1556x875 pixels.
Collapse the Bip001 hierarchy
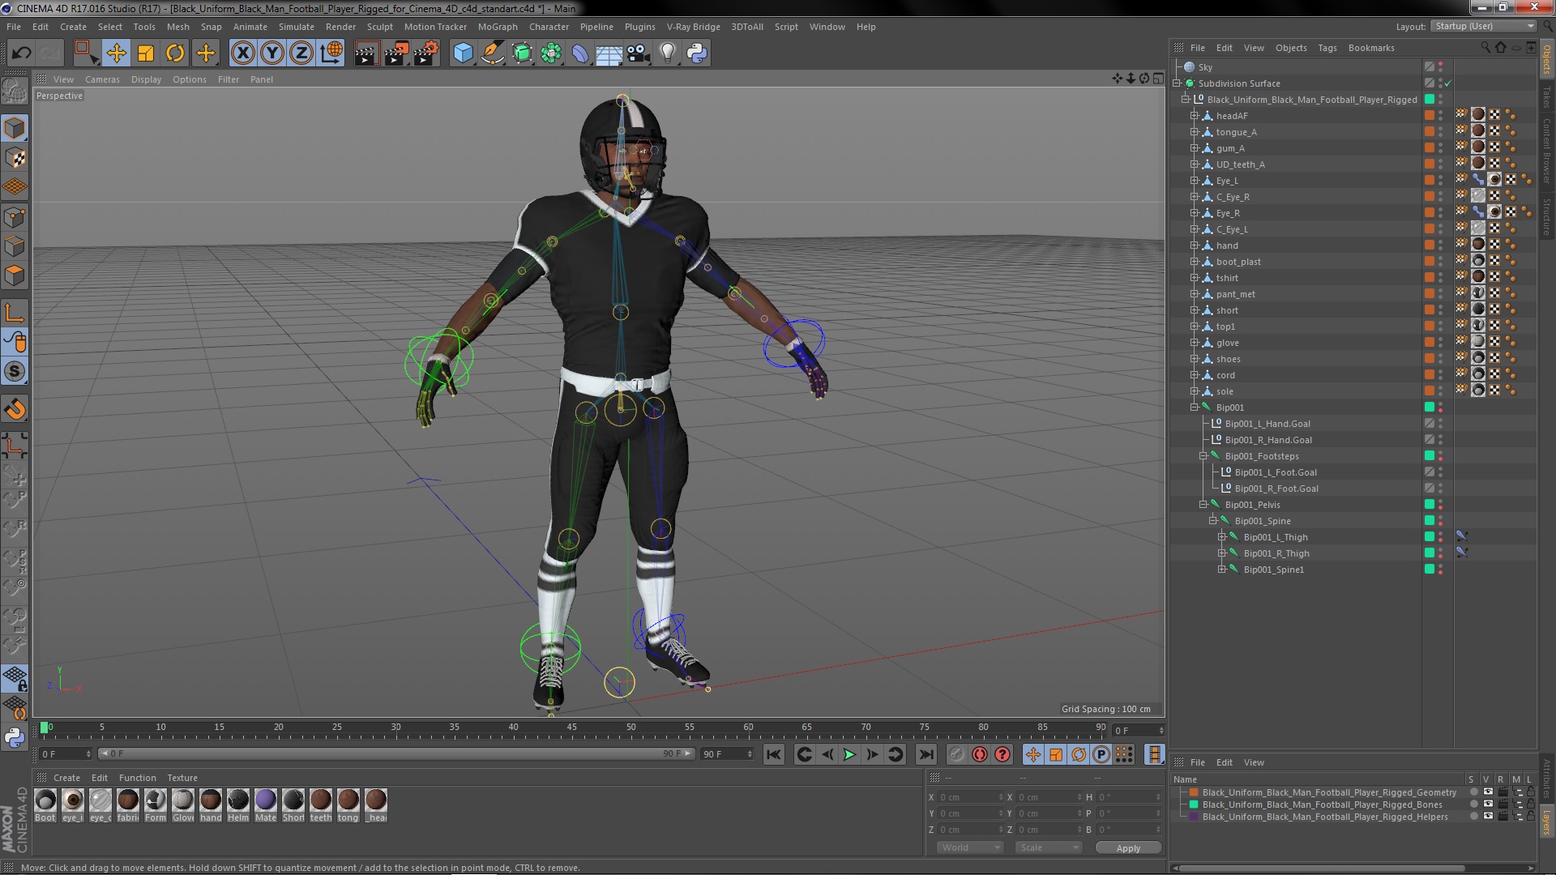[x=1194, y=408]
